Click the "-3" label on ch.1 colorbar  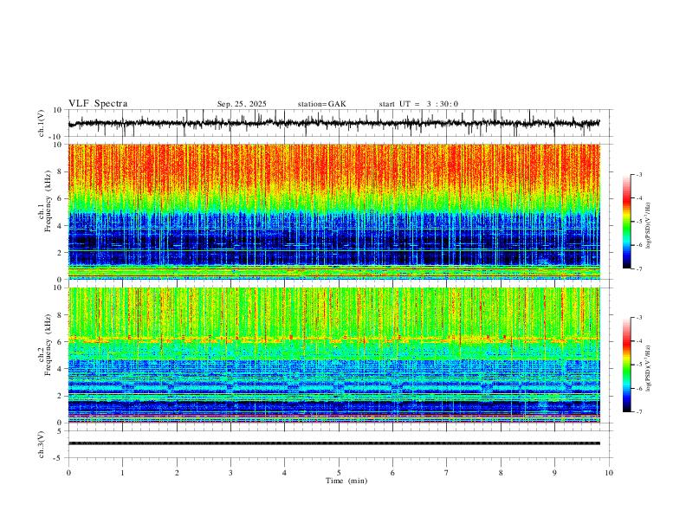pyautogui.click(x=638, y=174)
